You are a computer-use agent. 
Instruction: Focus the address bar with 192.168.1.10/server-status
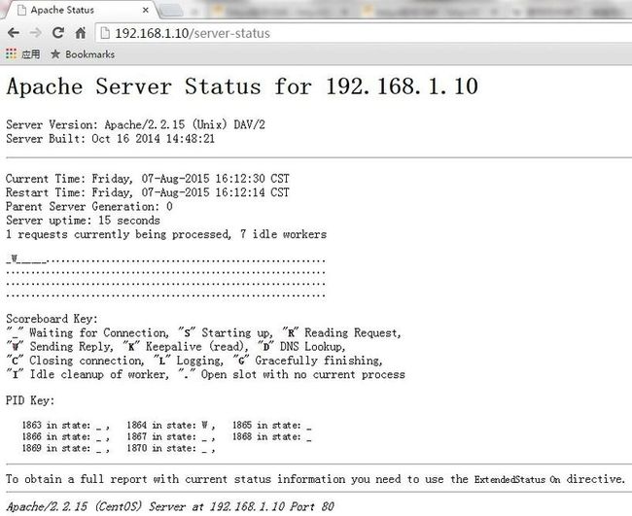pos(363,33)
